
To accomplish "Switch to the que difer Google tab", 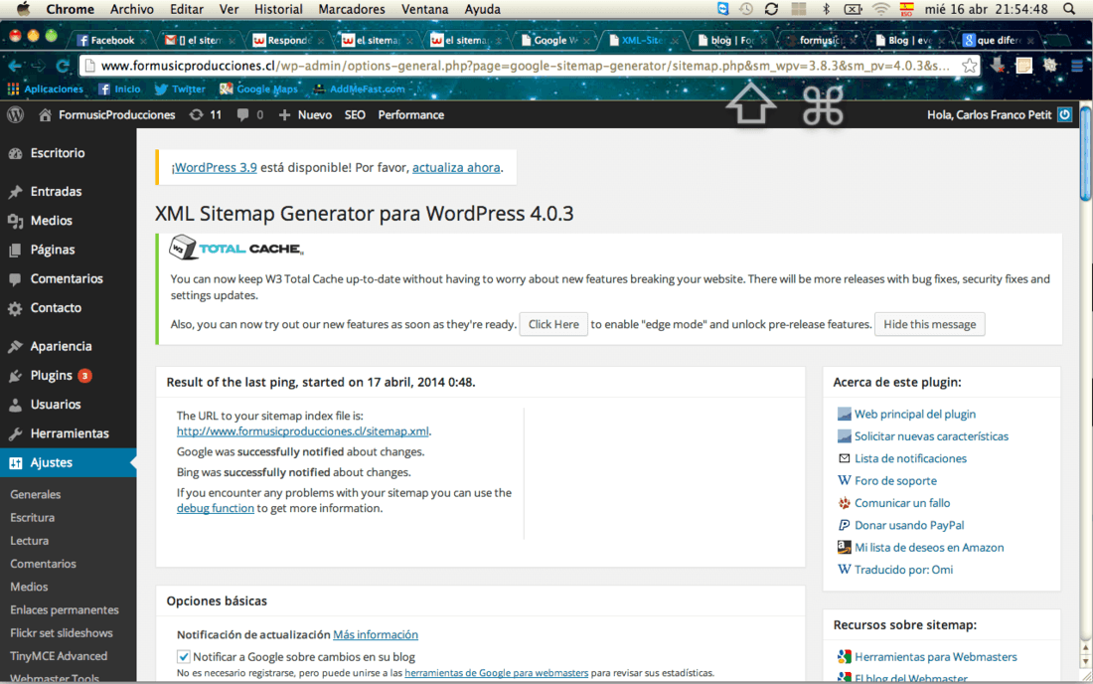I will [997, 41].
